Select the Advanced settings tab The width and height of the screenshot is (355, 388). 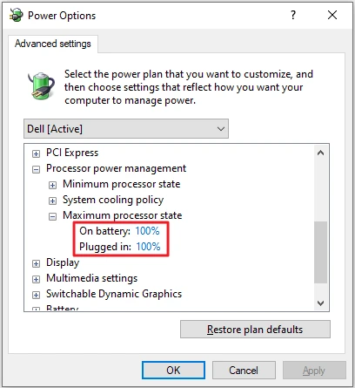click(53, 44)
